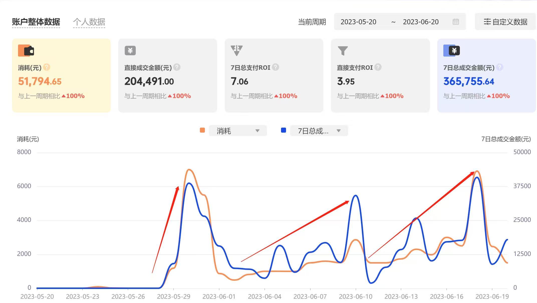
Task: Expand the 消耗 chart metric dropdown
Action: pos(238,131)
